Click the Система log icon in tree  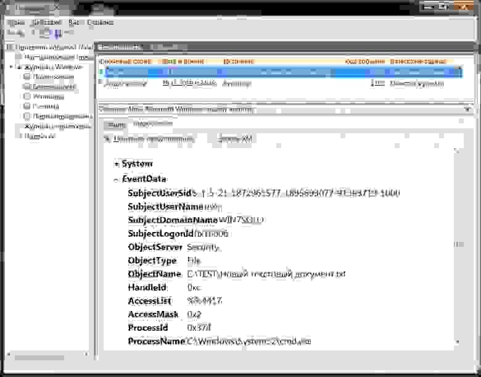[27, 106]
